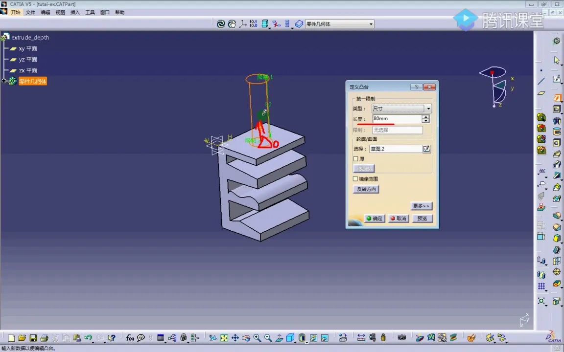Open the formula f(x) tool
The image size is (564, 352).
130,338
